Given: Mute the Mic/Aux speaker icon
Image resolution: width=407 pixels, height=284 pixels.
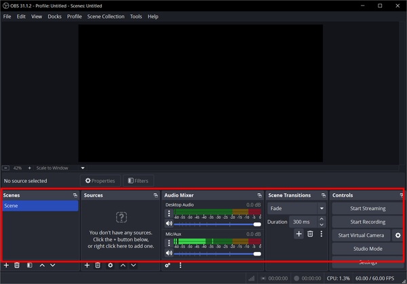Looking at the screenshot, I should coord(169,253).
